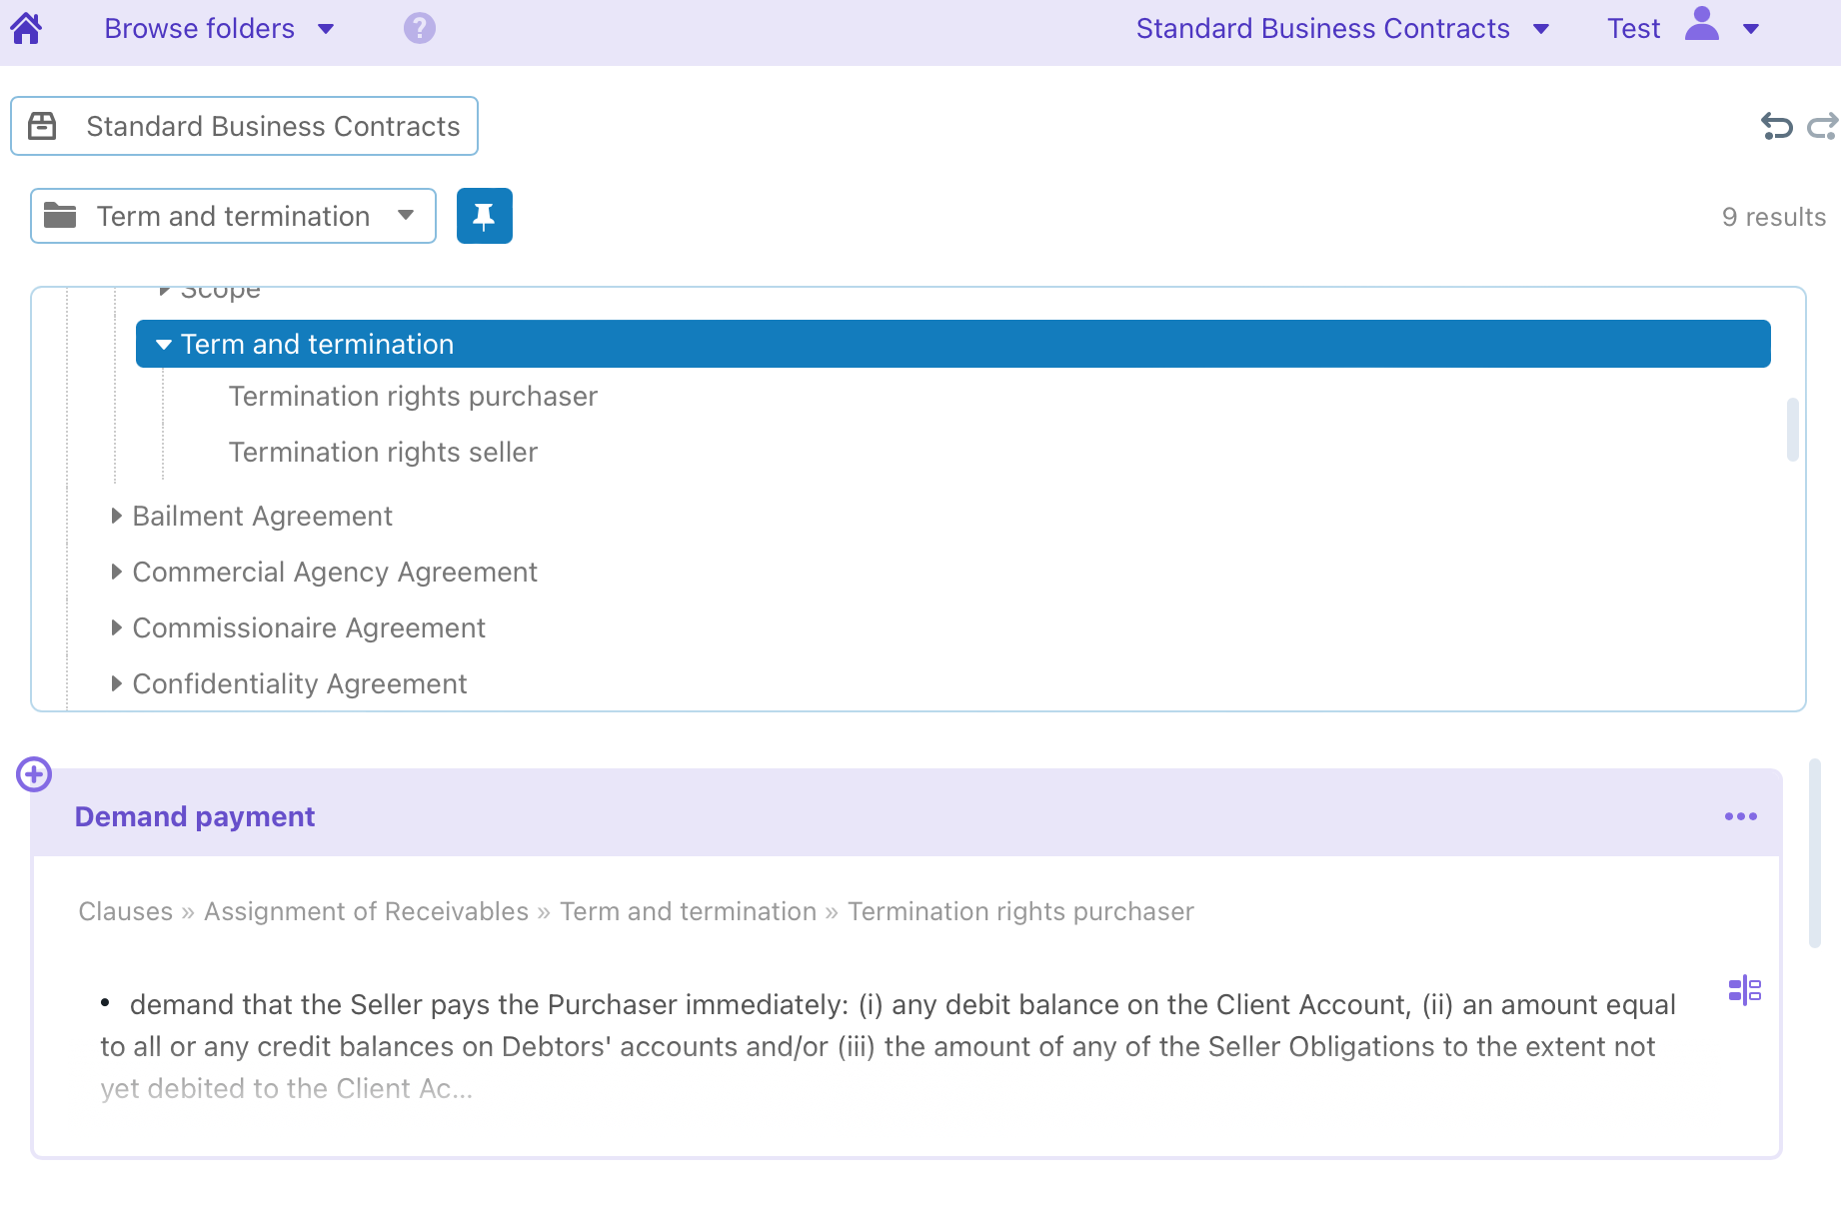Click the Demand payment clause body text

point(888,1046)
